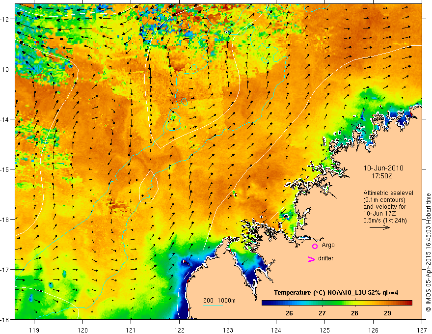Click the 'Temperature (°C) NOAA18_L3U 52% ql>=4' title
The image size is (432, 334).
pyautogui.click(x=336, y=293)
